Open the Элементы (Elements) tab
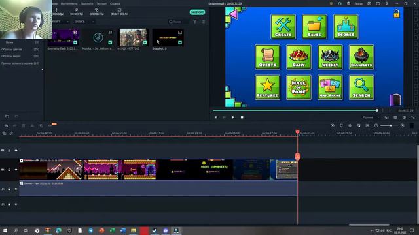This screenshot has width=419, height=235. [x=96, y=12]
